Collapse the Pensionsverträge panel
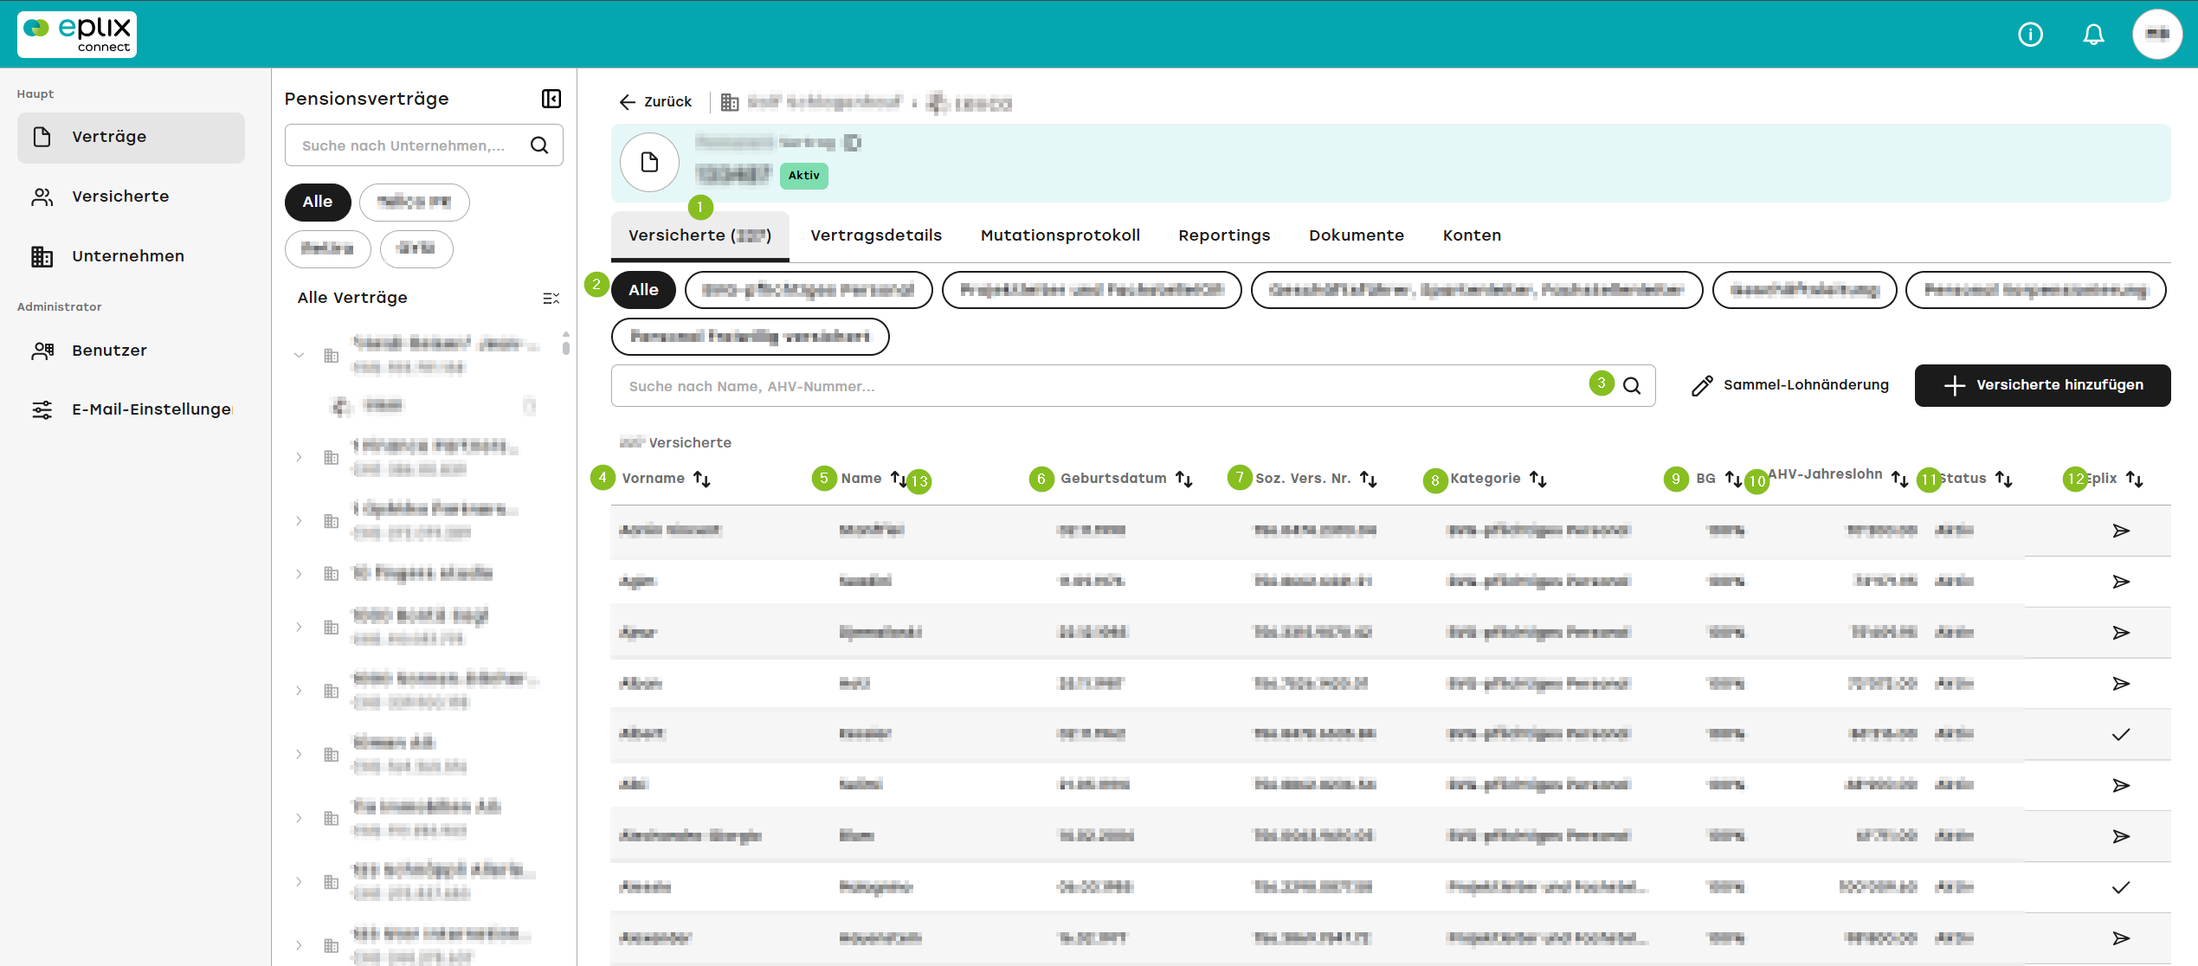The width and height of the screenshot is (2198, 966). click(551, 99)
